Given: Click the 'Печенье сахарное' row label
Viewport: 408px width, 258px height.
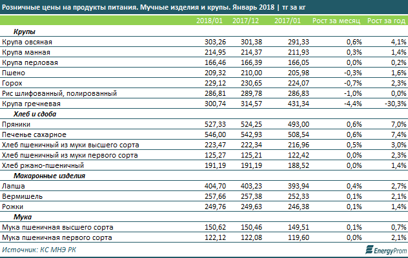Looking at the screenshot, I should (33, 134).
